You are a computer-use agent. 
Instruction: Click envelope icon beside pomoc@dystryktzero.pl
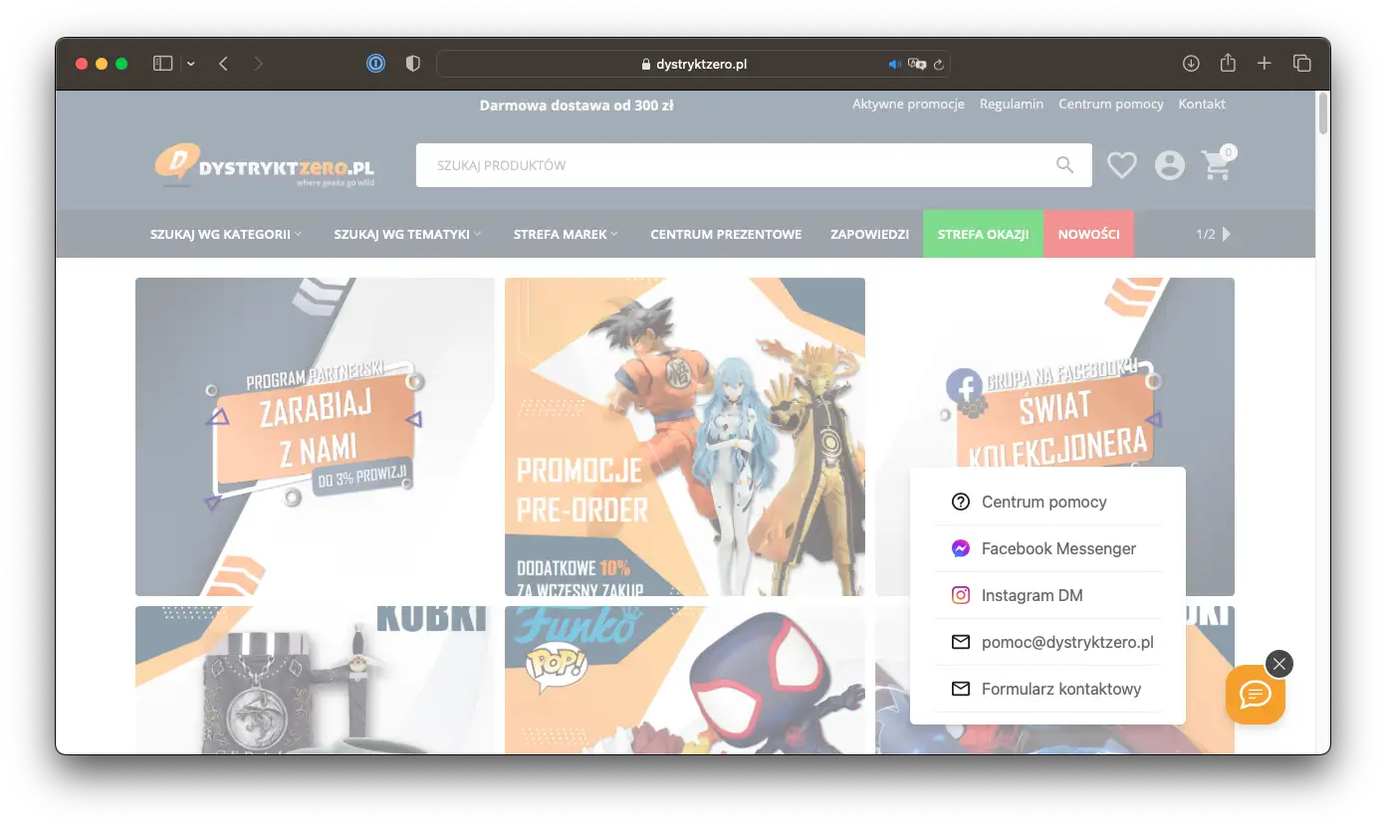(x=961, y=642)
